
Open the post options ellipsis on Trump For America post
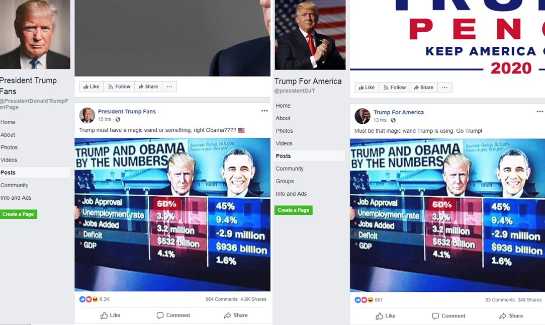pos(540,111)
